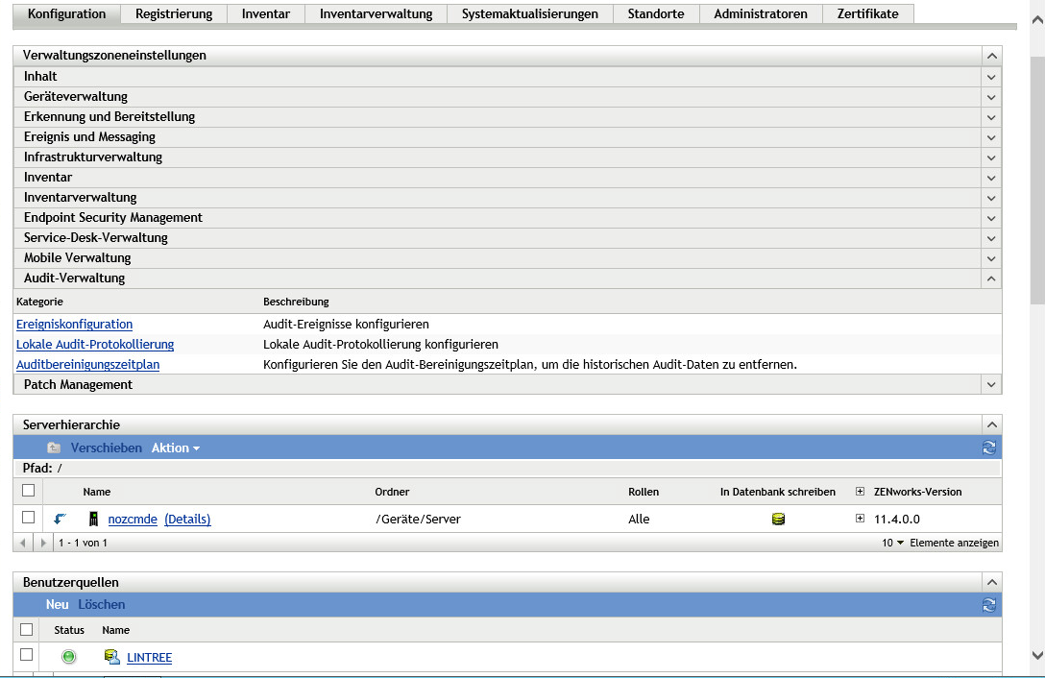Screen dimensions: 1045x678
Task: Expand the Geräteverwaltung section
Action: pos(991,97)
